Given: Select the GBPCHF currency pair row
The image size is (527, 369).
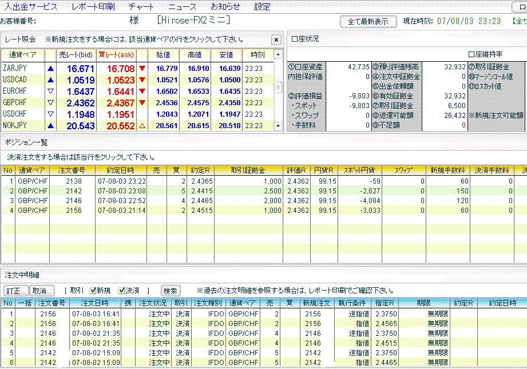Looking at the screenshot, I should tap(138, 103).
